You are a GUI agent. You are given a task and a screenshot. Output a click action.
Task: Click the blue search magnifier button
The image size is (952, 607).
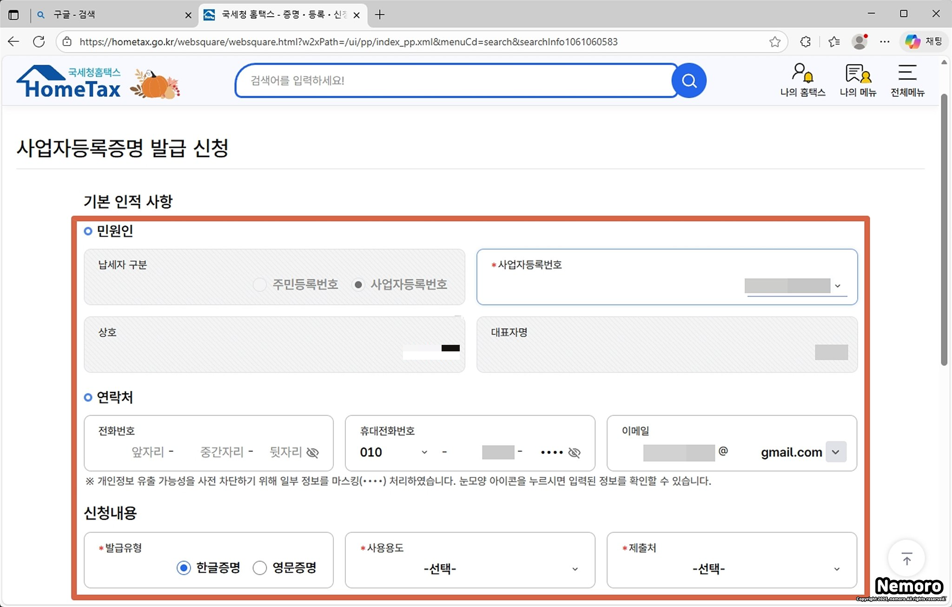689,81
